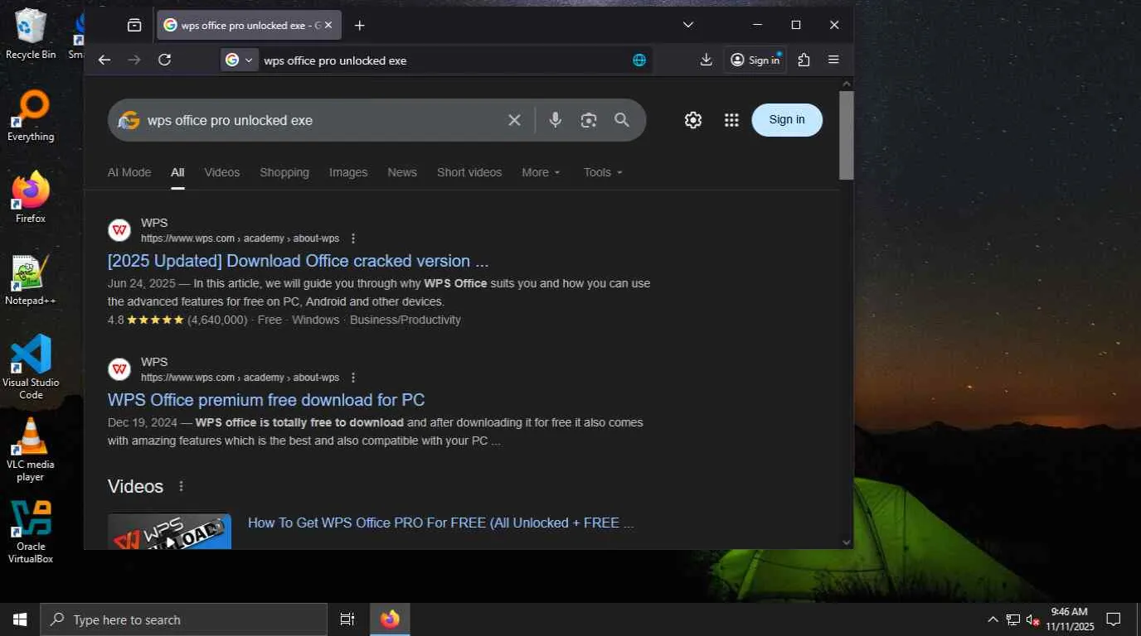Switch to the Shopping results tab

click(x=284, y=172)
